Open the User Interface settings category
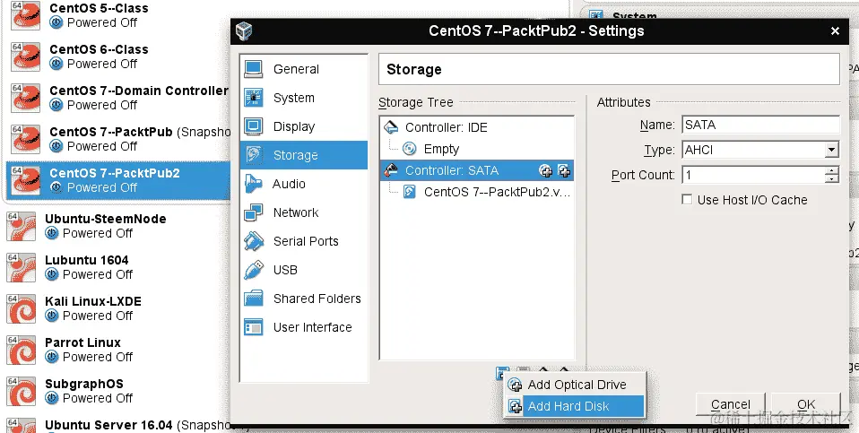This screenshot has width=859, height=433. [303, 327]
